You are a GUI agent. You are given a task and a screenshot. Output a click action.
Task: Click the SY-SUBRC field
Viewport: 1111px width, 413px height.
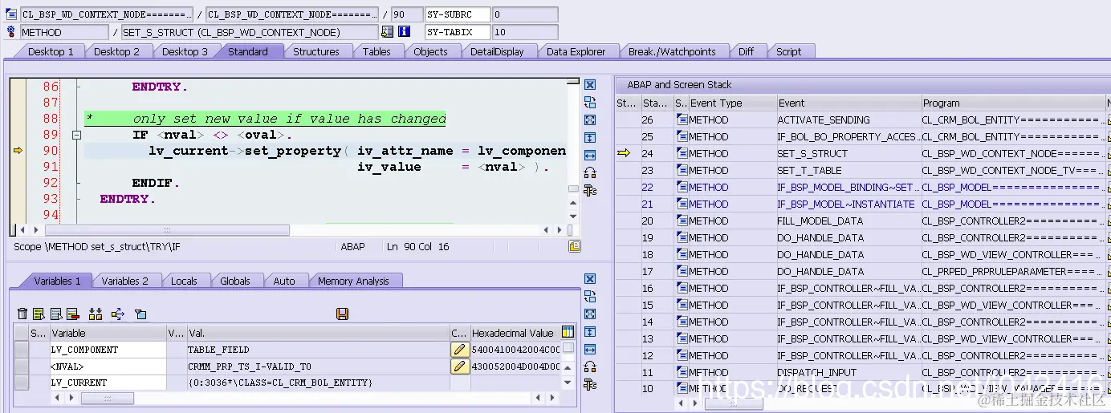[x=458, y=14]
